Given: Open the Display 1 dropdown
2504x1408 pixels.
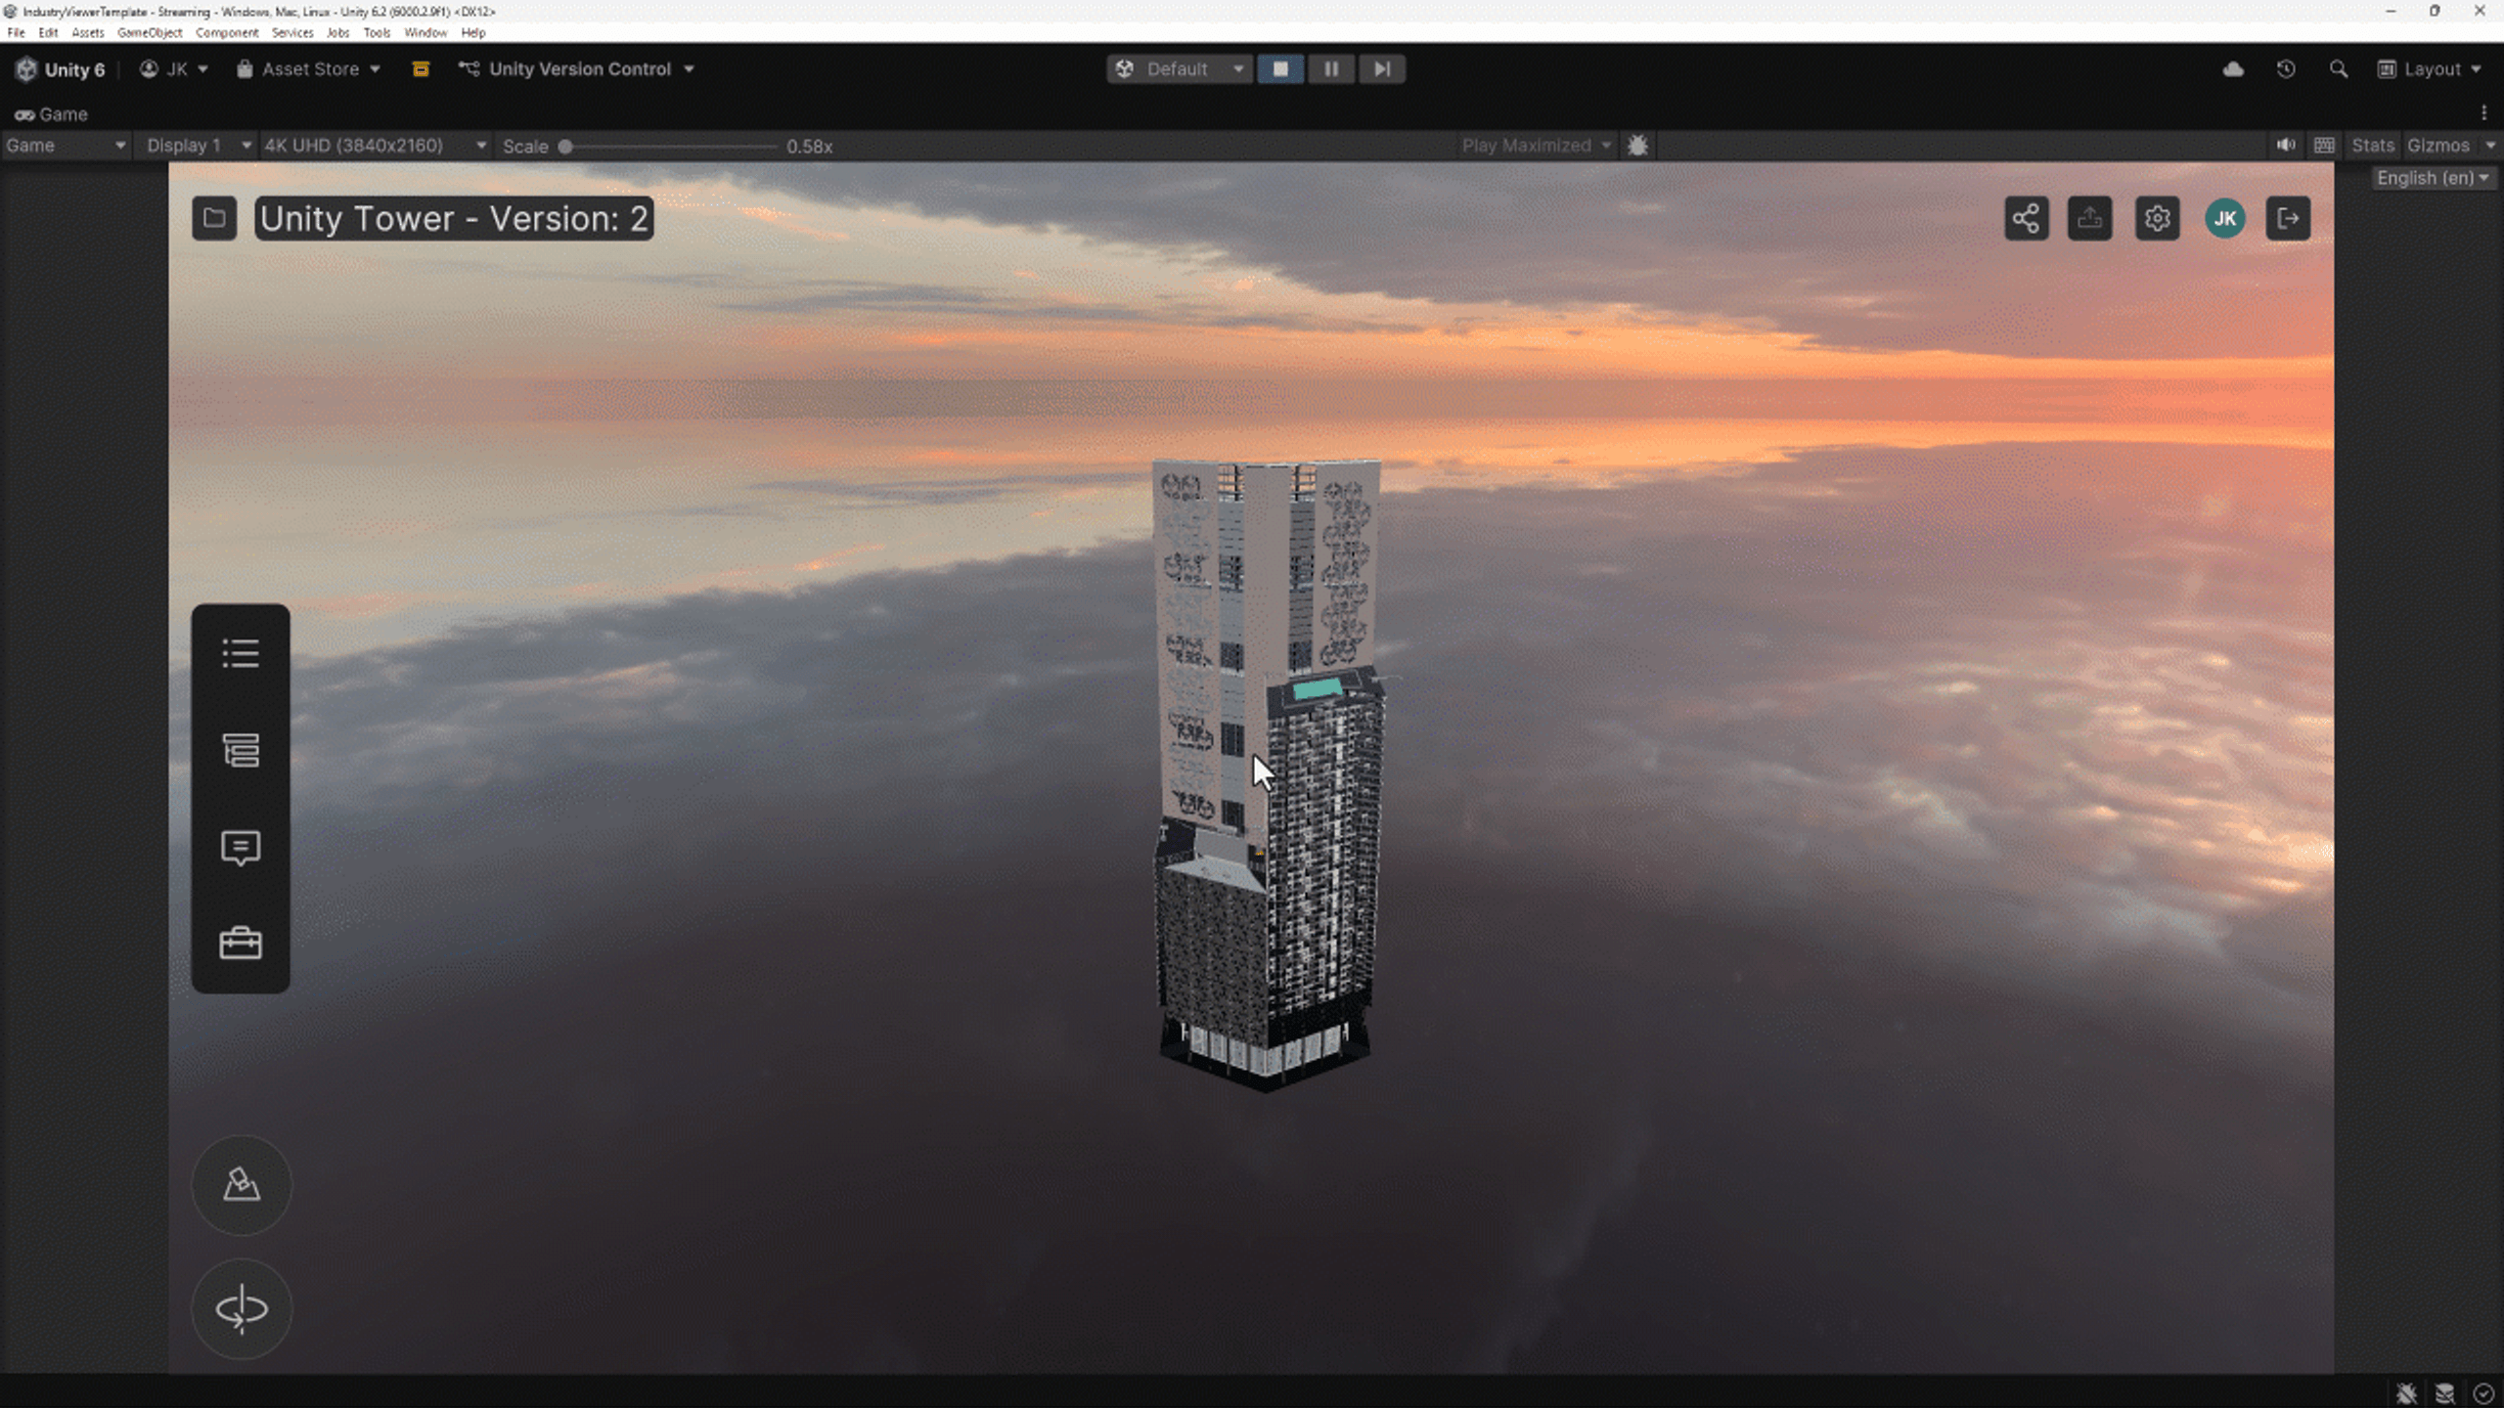Looking at the screenshot, I should click(198, 146).
